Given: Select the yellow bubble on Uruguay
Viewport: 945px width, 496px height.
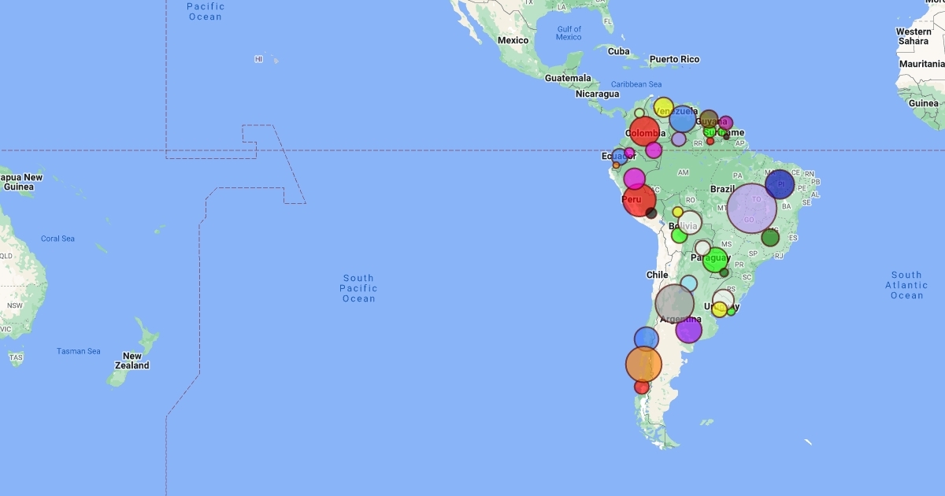Looking at the screenshot, I should tap(719, 309).
